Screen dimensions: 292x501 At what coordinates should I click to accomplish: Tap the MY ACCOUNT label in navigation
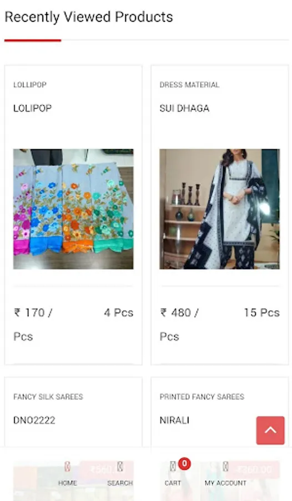(x=225, y=483)
